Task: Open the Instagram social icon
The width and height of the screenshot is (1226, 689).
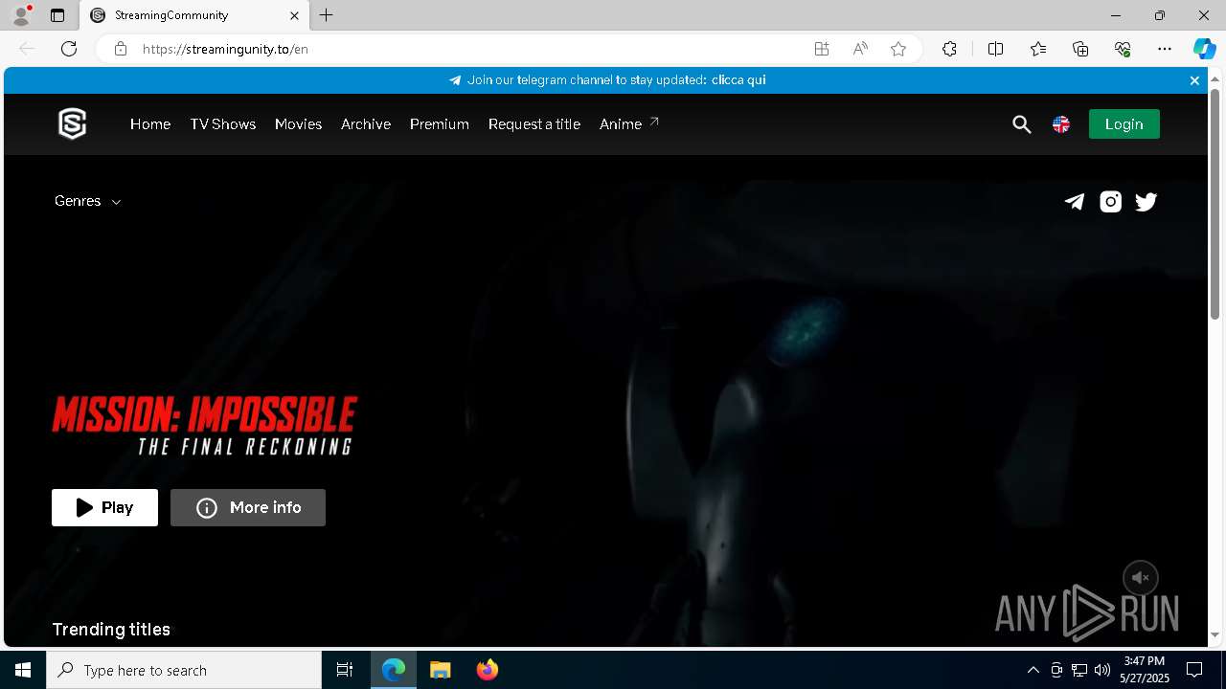Action: 1110,201
